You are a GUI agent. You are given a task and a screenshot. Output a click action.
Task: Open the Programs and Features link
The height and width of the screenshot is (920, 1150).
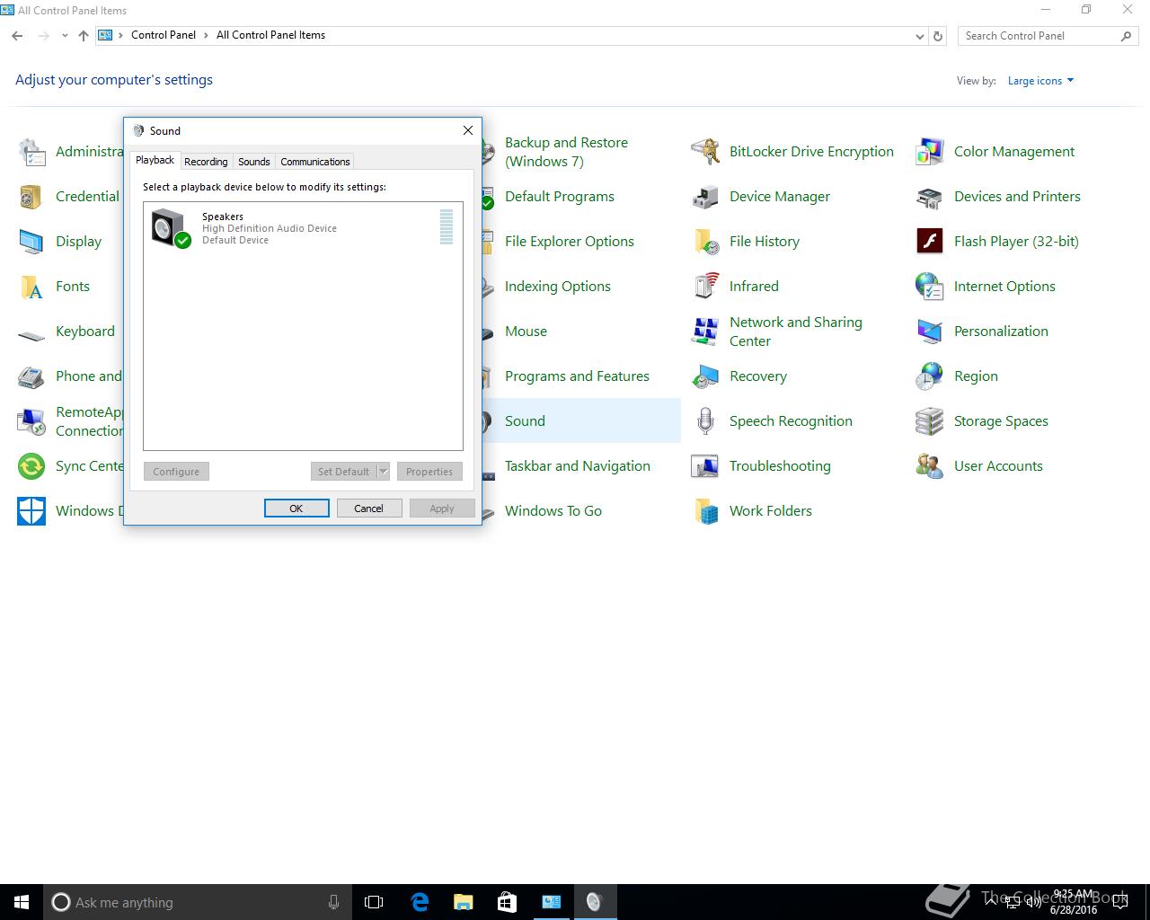pyautogui.click(x=577, y=376)
